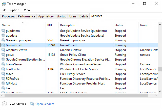Click the Open Services gear icon
The image size is (162, 110).
click(32, 104)
